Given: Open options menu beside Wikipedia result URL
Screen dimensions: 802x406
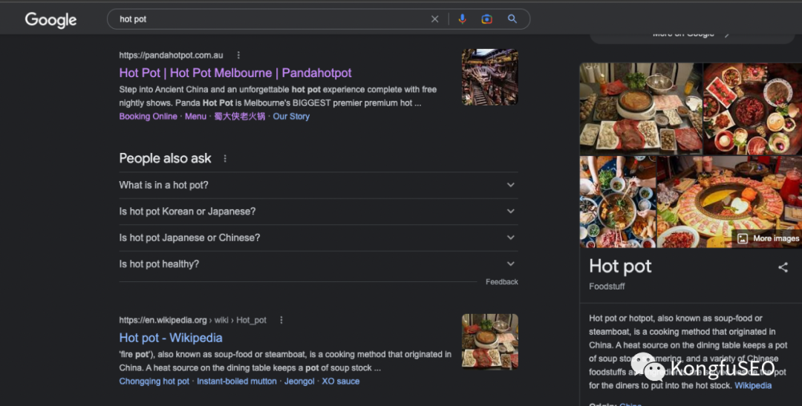Looking at the screenshot, I should tap(281, 320).
